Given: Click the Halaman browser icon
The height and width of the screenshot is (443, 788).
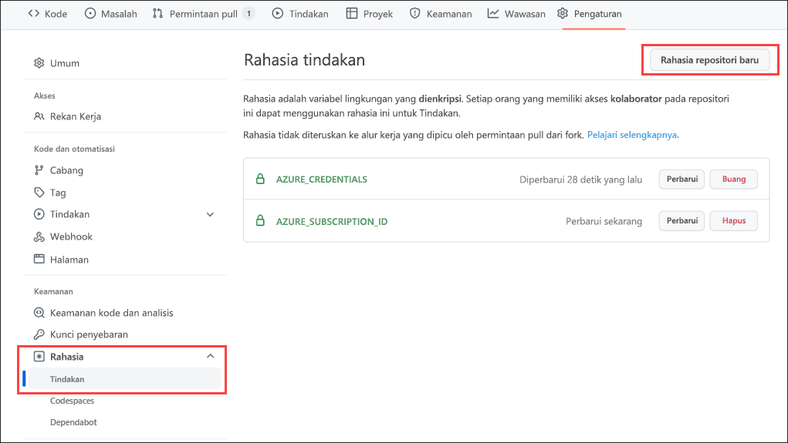Looking at the screenshot, I should (39, 259).
